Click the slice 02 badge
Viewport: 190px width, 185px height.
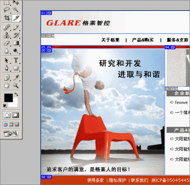(43, 36)
